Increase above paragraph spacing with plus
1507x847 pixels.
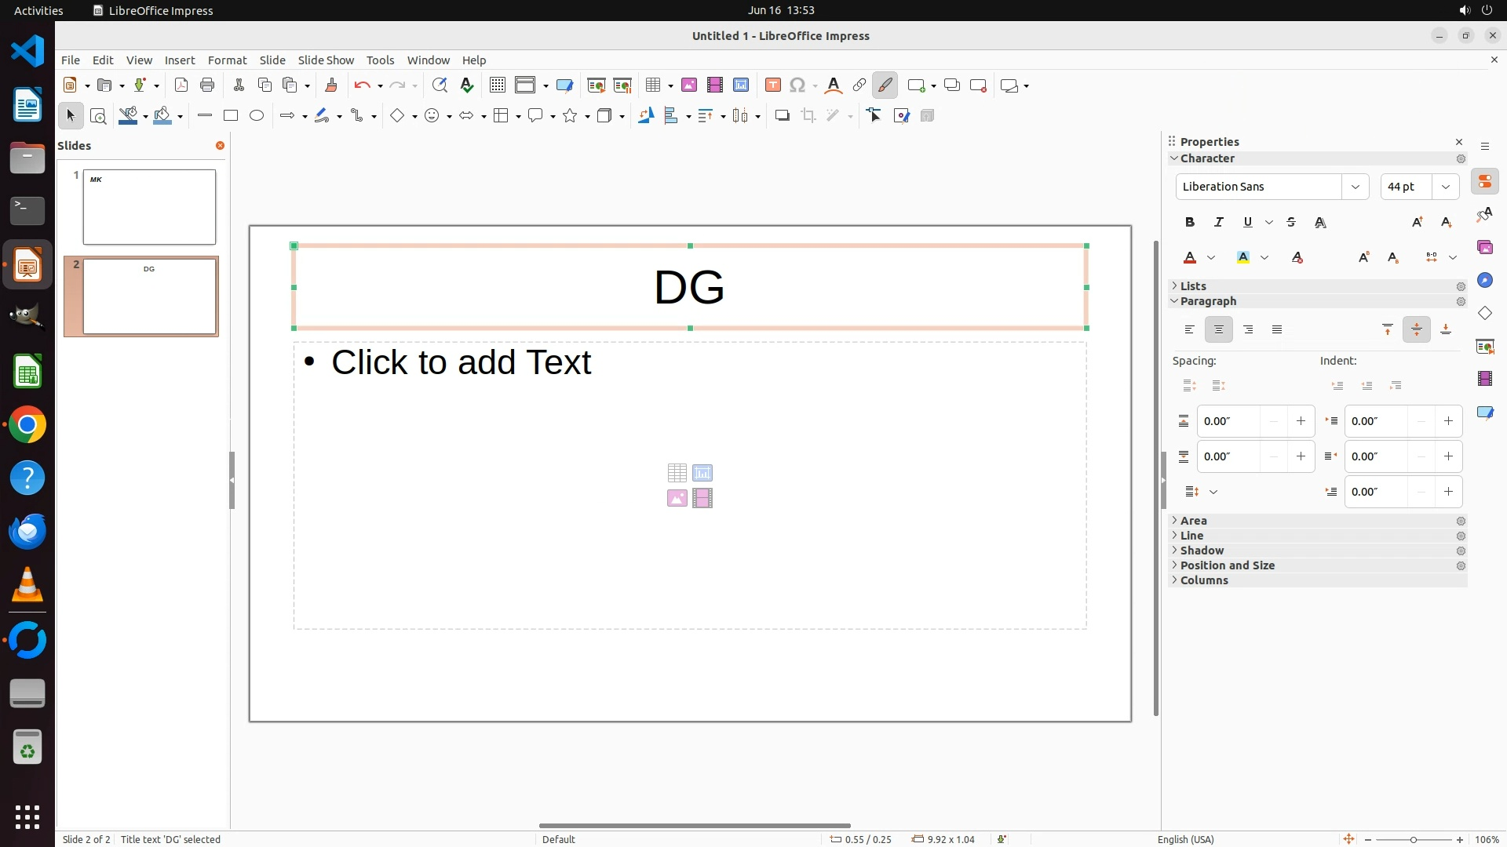click(1301, 421)
